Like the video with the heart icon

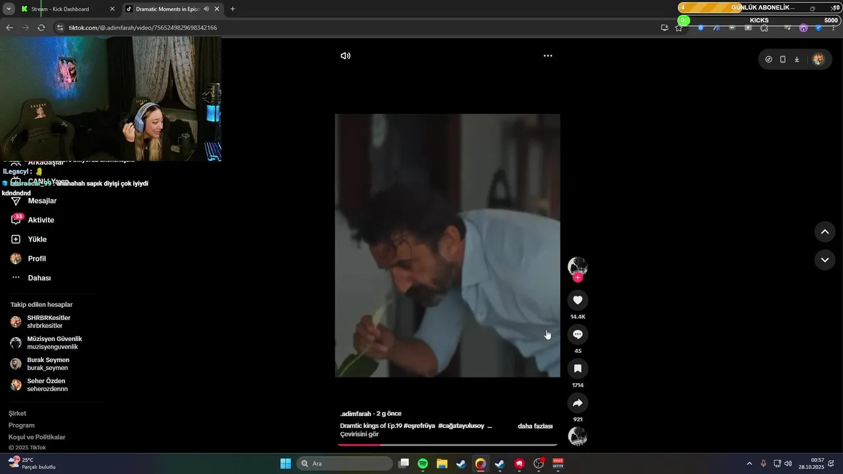tap(578, 300)
